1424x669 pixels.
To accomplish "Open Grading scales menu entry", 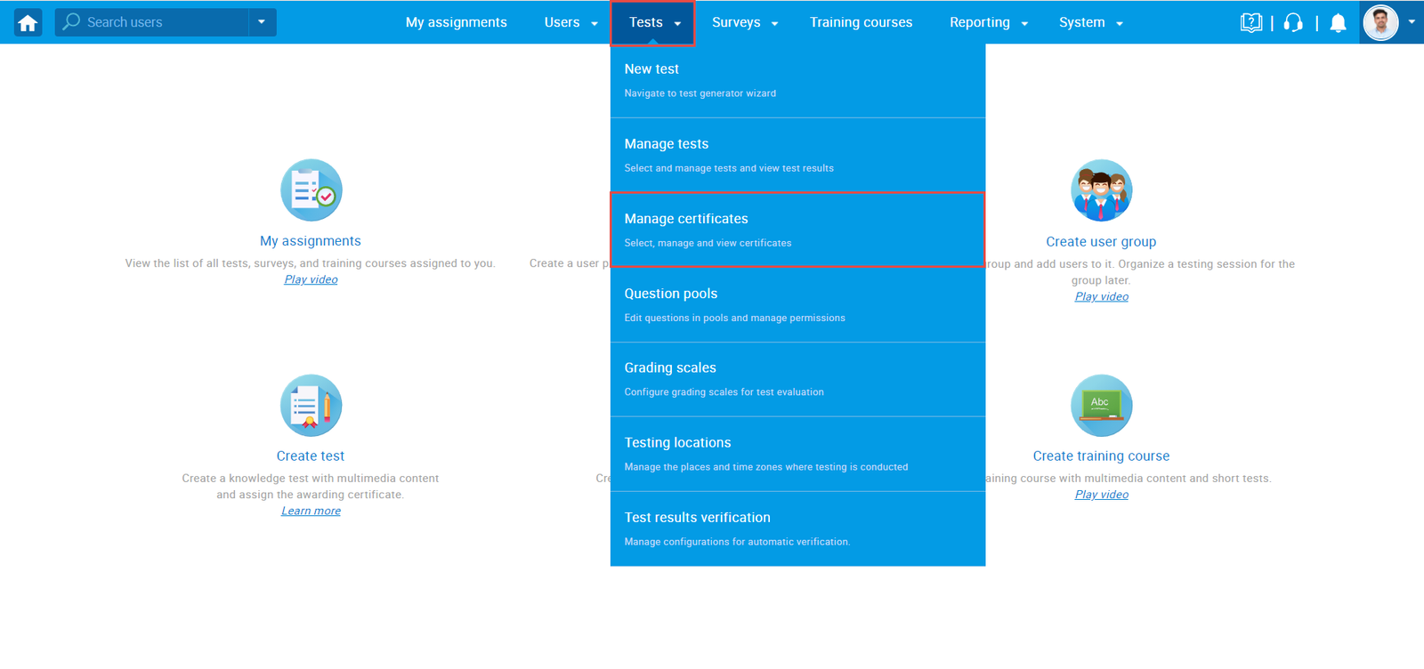I will (x=797, y=379).
